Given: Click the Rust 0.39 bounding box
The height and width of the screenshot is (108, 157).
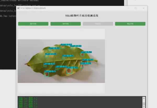Looking at the screenshot, I should point(82,55).
